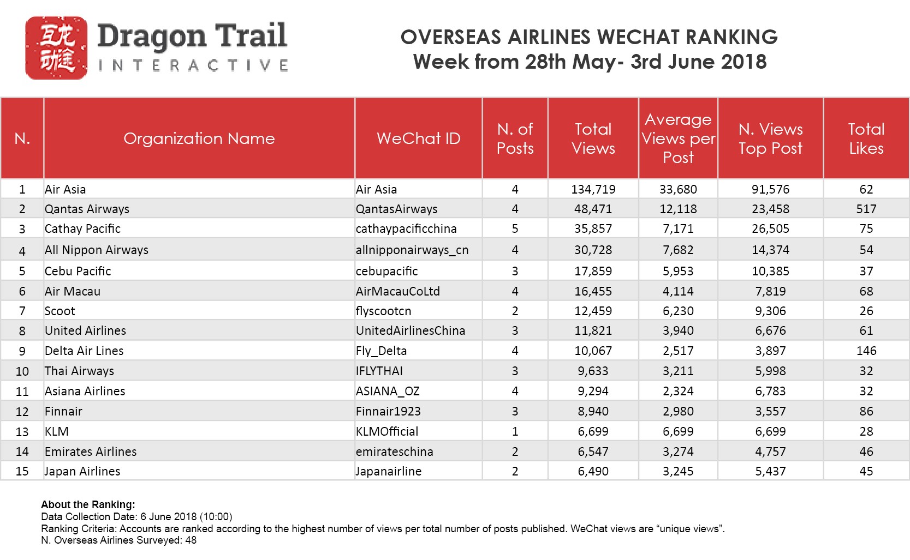
Task: Click the Dragon Trail red logo icon
Action: (56, 48)
